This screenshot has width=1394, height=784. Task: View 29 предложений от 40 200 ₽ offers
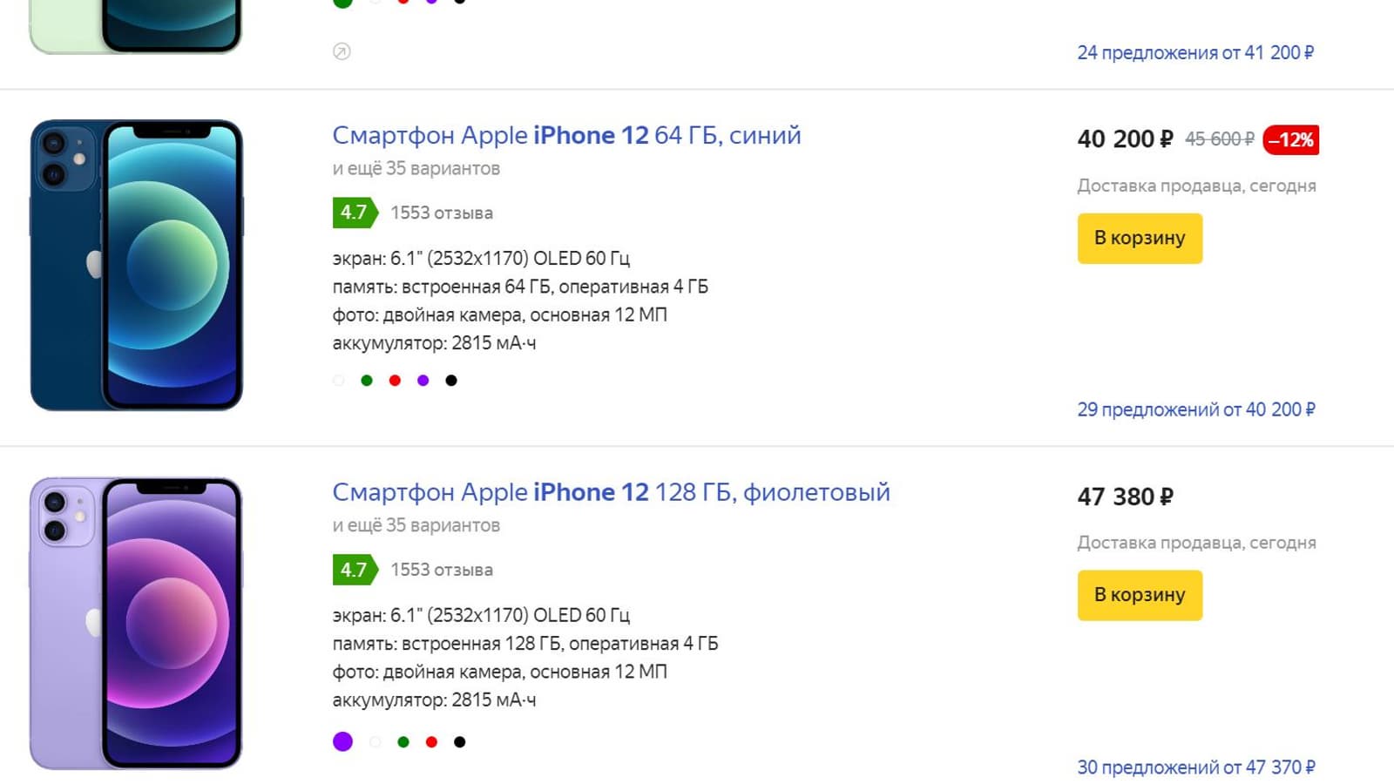[x=1195, y=410]
